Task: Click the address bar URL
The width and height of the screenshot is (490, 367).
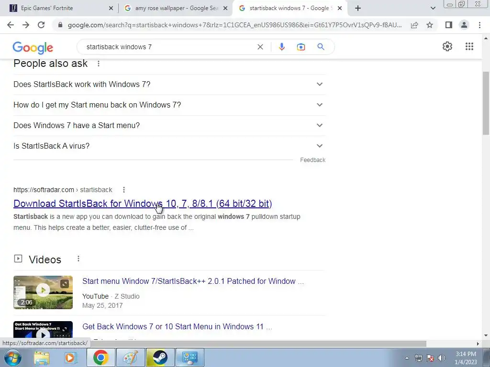Action: pos(234,25)
